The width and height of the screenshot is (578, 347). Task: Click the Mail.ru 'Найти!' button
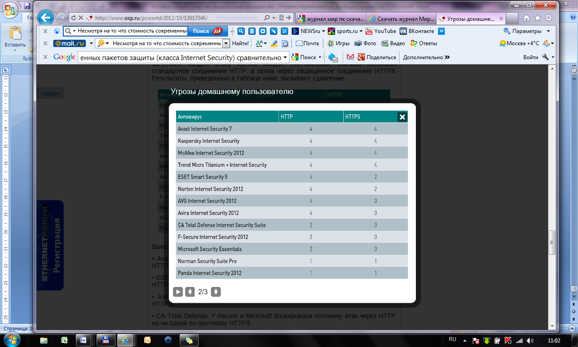(240, 43)
